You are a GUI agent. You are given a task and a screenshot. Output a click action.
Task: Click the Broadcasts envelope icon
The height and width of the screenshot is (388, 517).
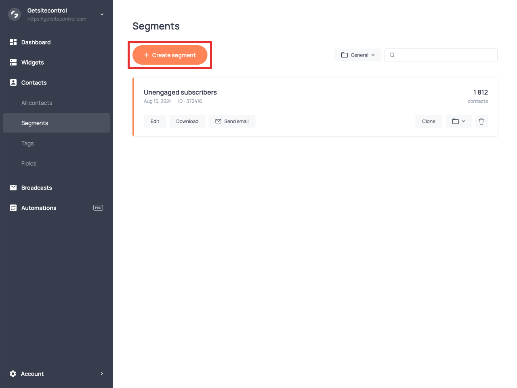[13, 188]
